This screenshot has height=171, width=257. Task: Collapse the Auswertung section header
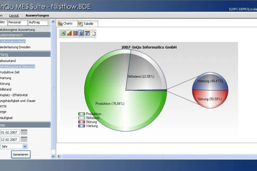(25, 54)
